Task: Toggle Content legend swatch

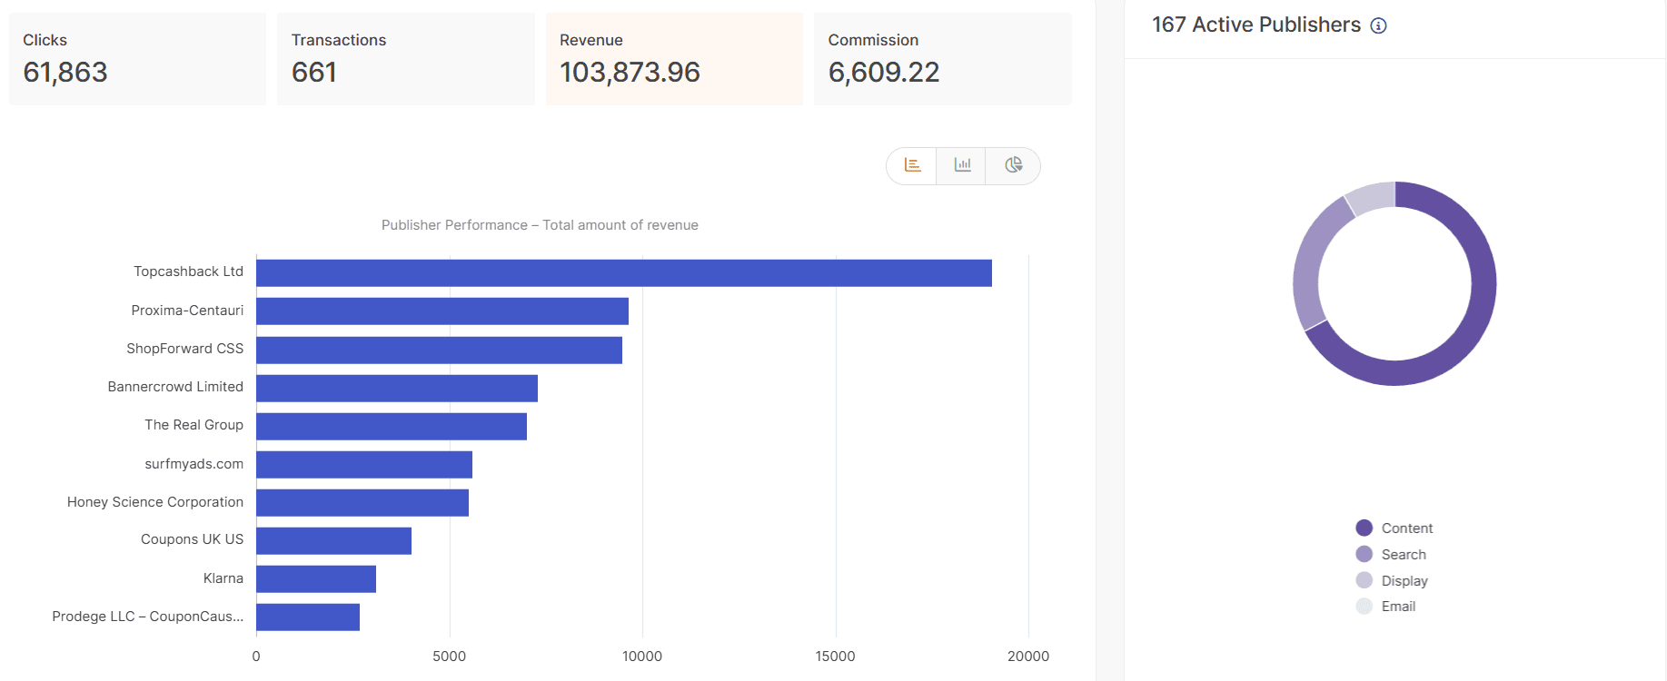Action: (1364, 528)
